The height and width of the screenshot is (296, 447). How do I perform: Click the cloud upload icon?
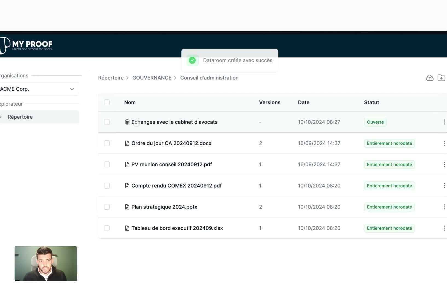[429, 78]
